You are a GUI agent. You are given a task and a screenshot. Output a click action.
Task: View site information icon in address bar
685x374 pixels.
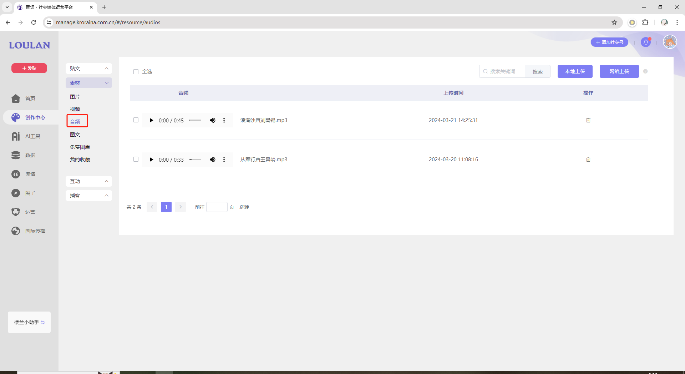[x=49, y=22]
